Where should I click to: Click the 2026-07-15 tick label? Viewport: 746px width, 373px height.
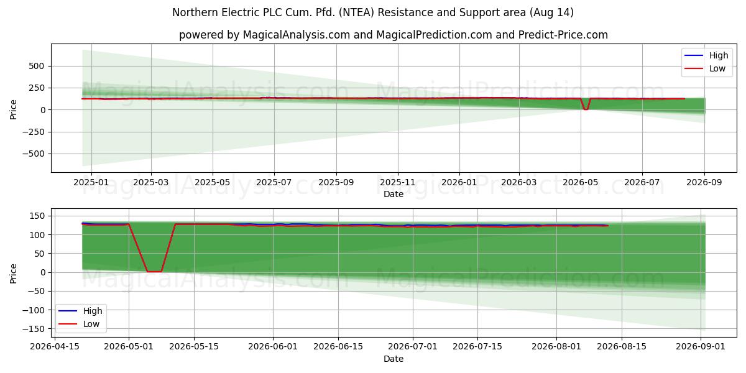pyautogui.click(x=478, y=347)
